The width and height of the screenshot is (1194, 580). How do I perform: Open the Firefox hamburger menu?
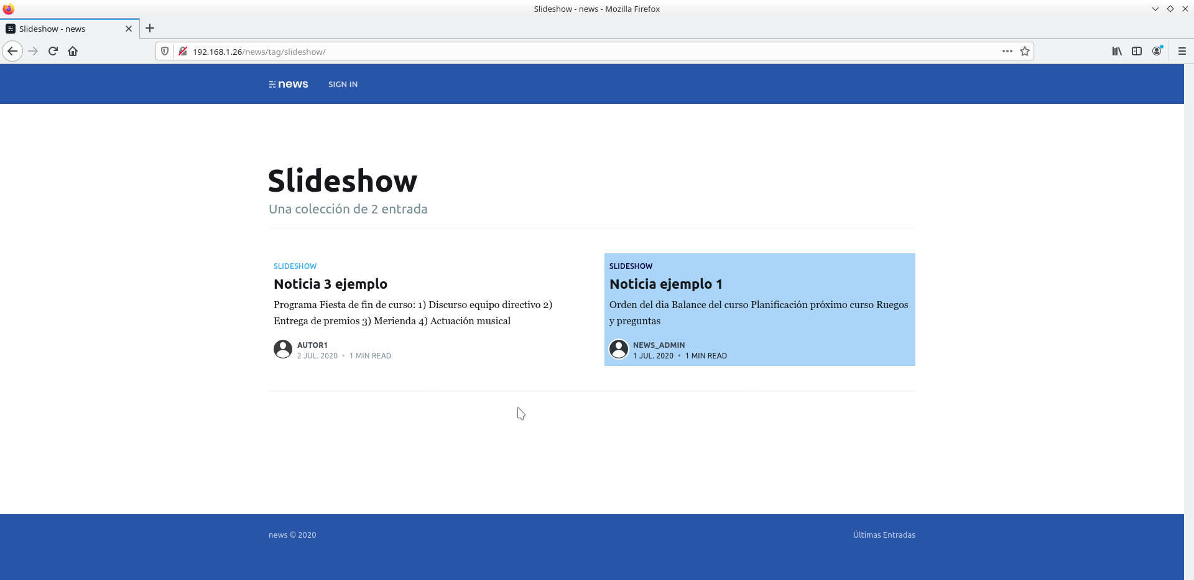[x=1182, y=51]
